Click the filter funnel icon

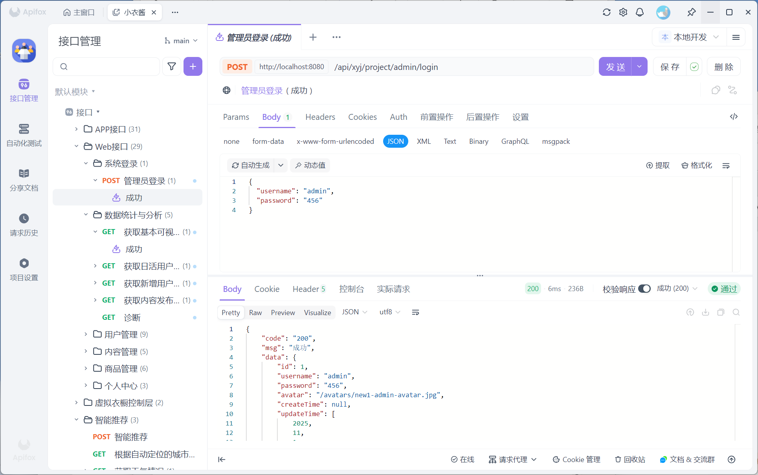(172, 66)
